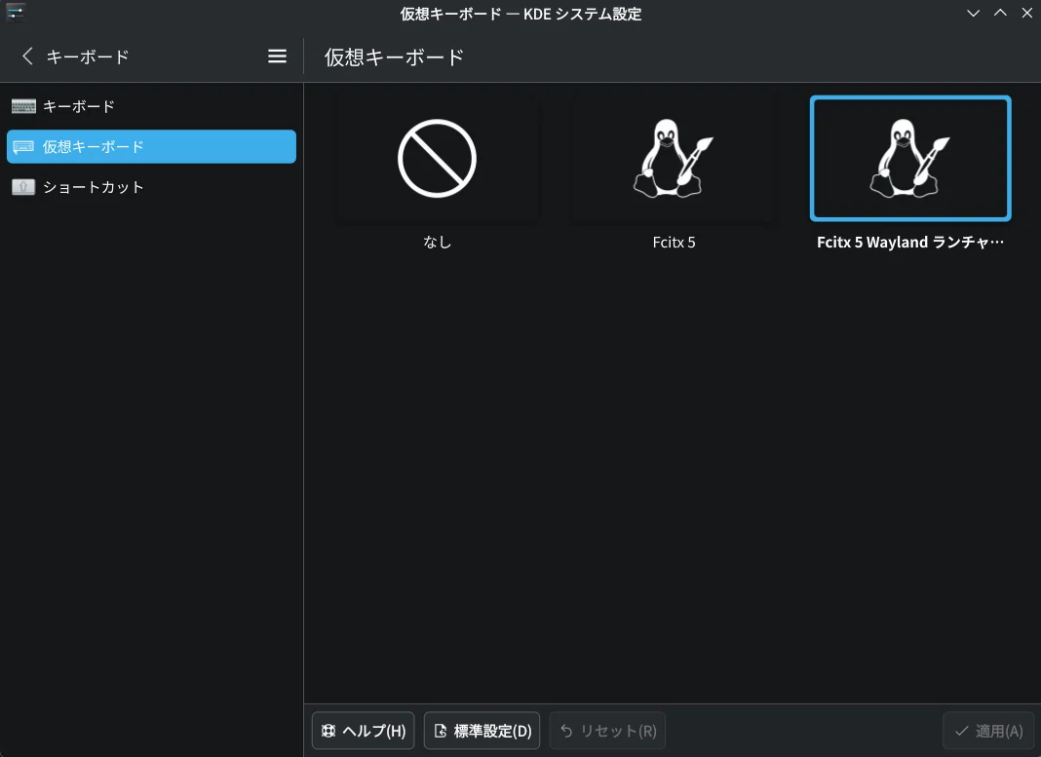This screenshot has width=1041, height=757.
Task: Open ショートカット in the sidebar
Action: point(151,187)
